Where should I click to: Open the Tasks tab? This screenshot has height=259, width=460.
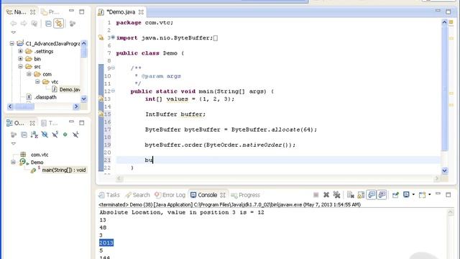point(109,195)
